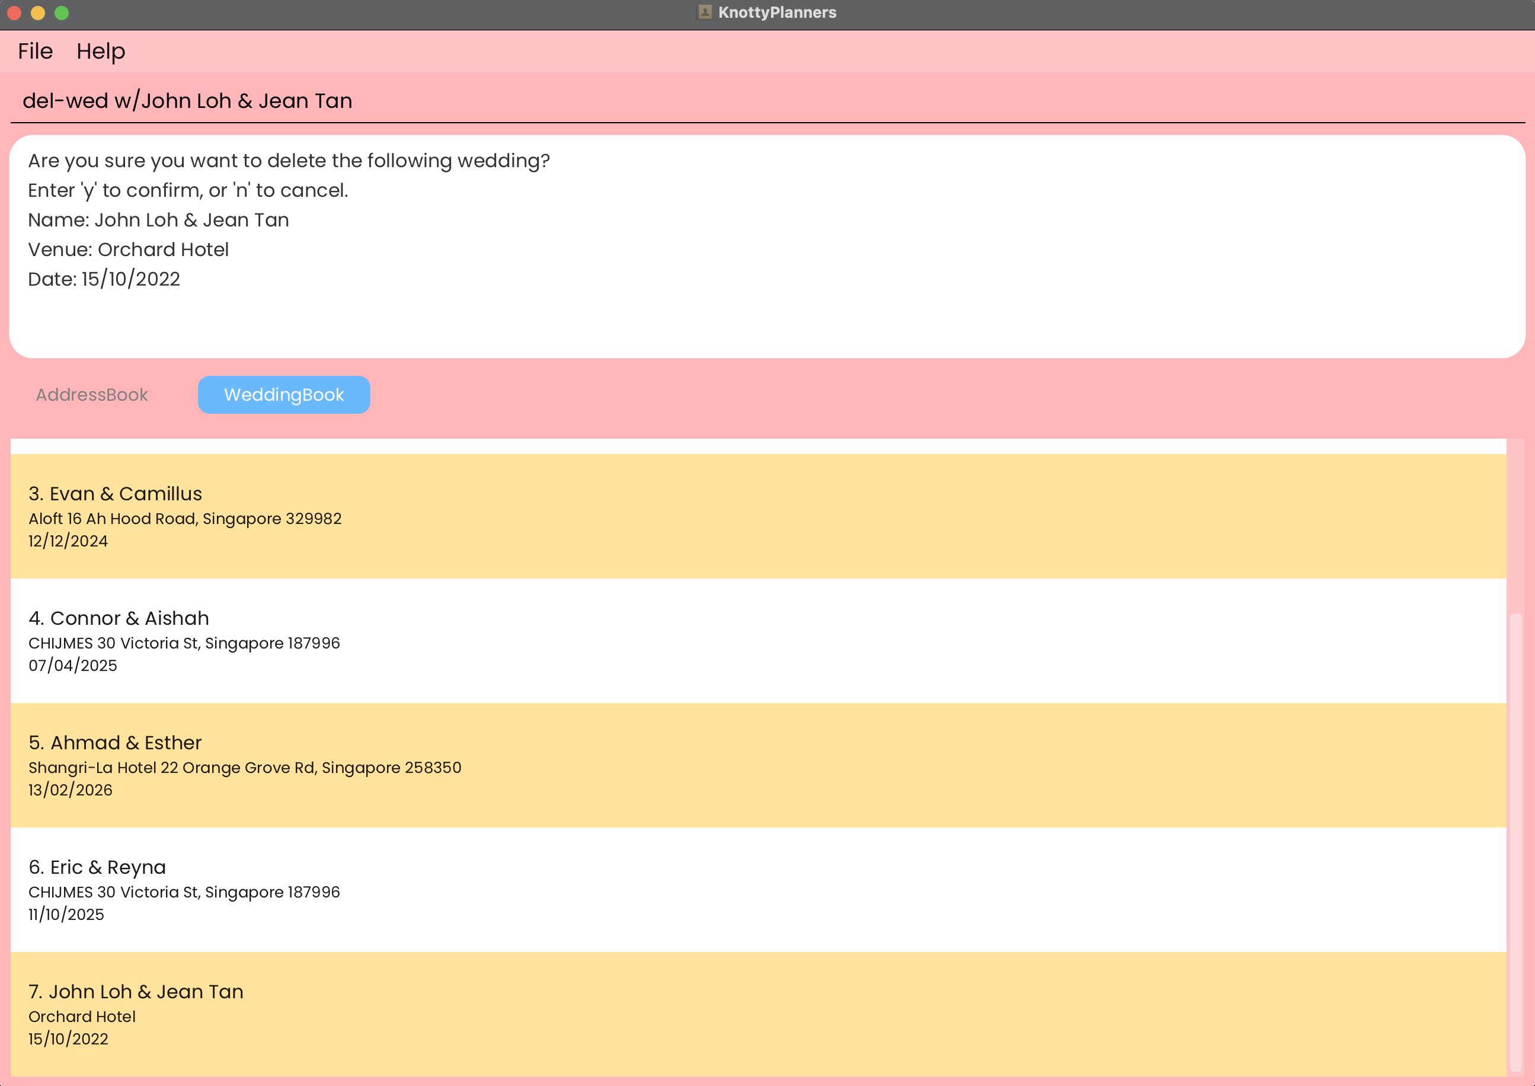
Task: Select the WeddingBook tab
Action: [x=283, y=395]
